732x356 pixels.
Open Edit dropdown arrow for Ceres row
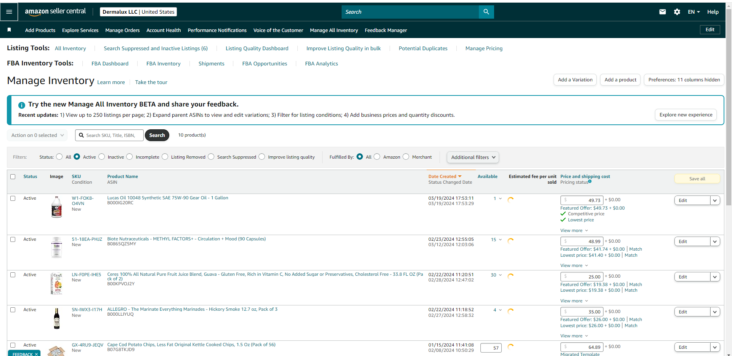click(715, 277)
